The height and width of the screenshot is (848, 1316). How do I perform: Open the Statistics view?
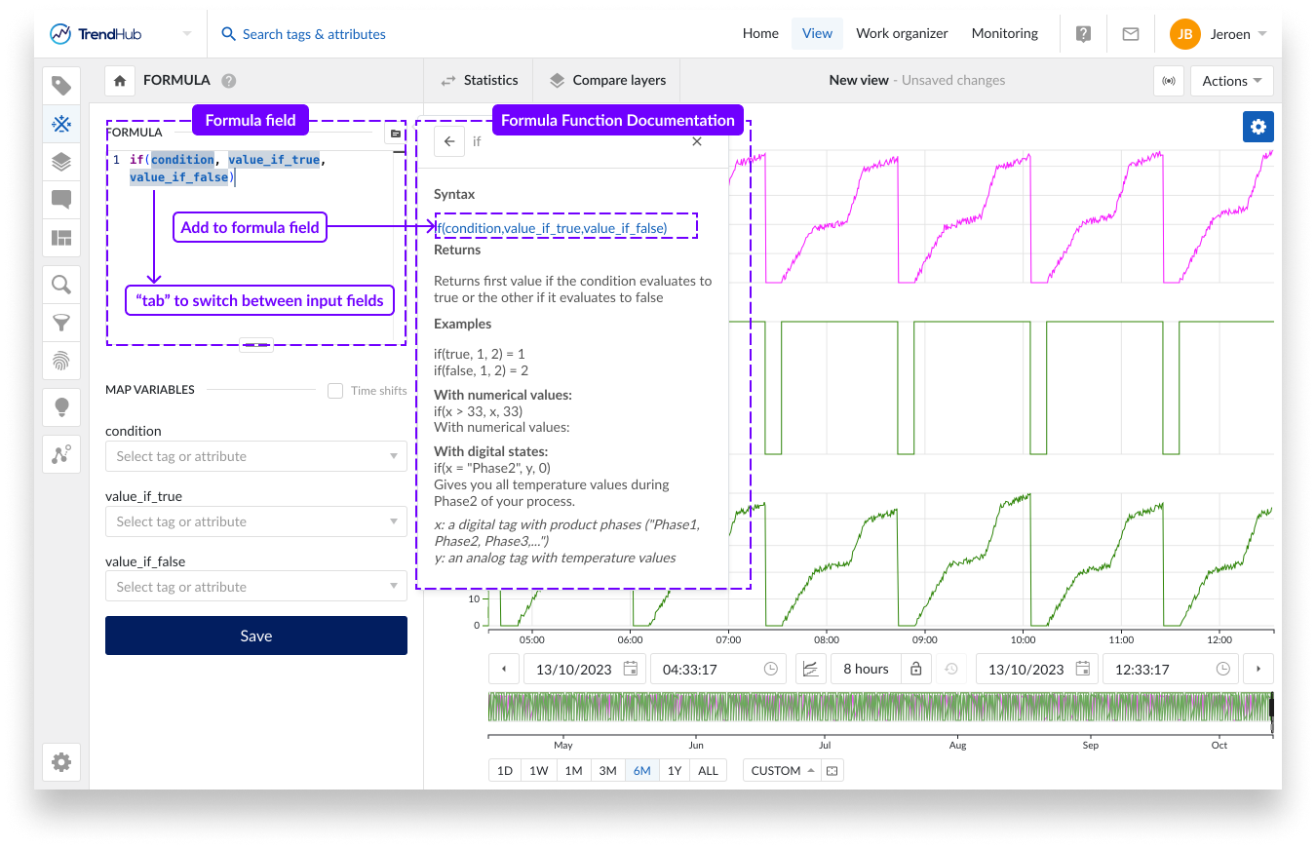[480, 80]
